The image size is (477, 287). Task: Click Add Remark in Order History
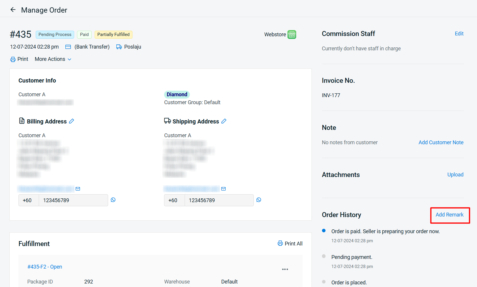click(x=449, y=215)
